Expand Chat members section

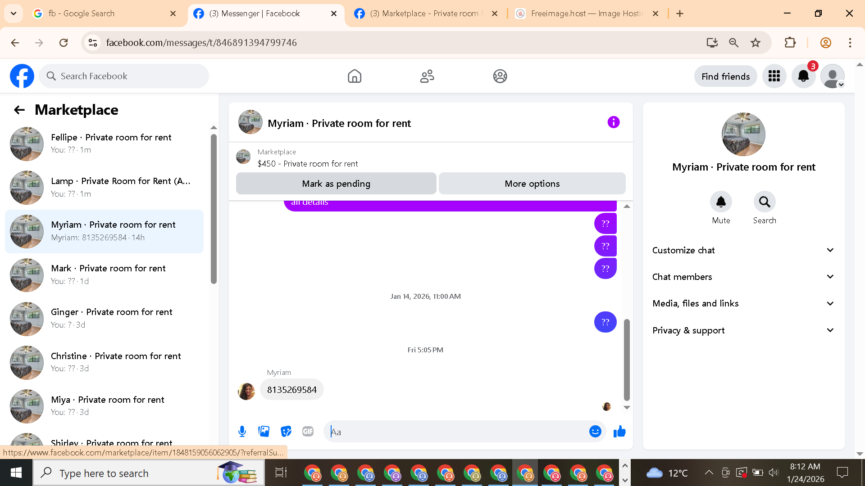[743, 277]
